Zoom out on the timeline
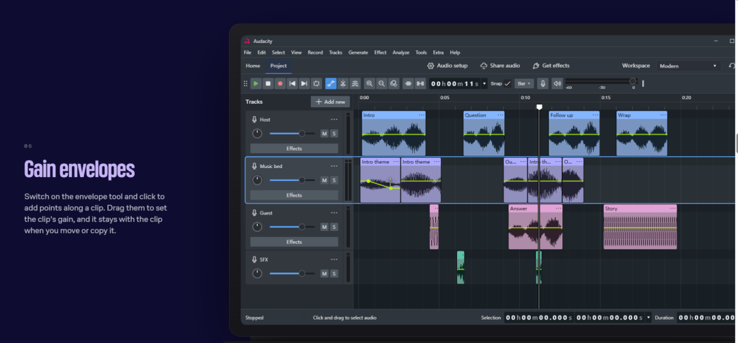Screen dimensions: 738x343 click(x=382, y=83)
